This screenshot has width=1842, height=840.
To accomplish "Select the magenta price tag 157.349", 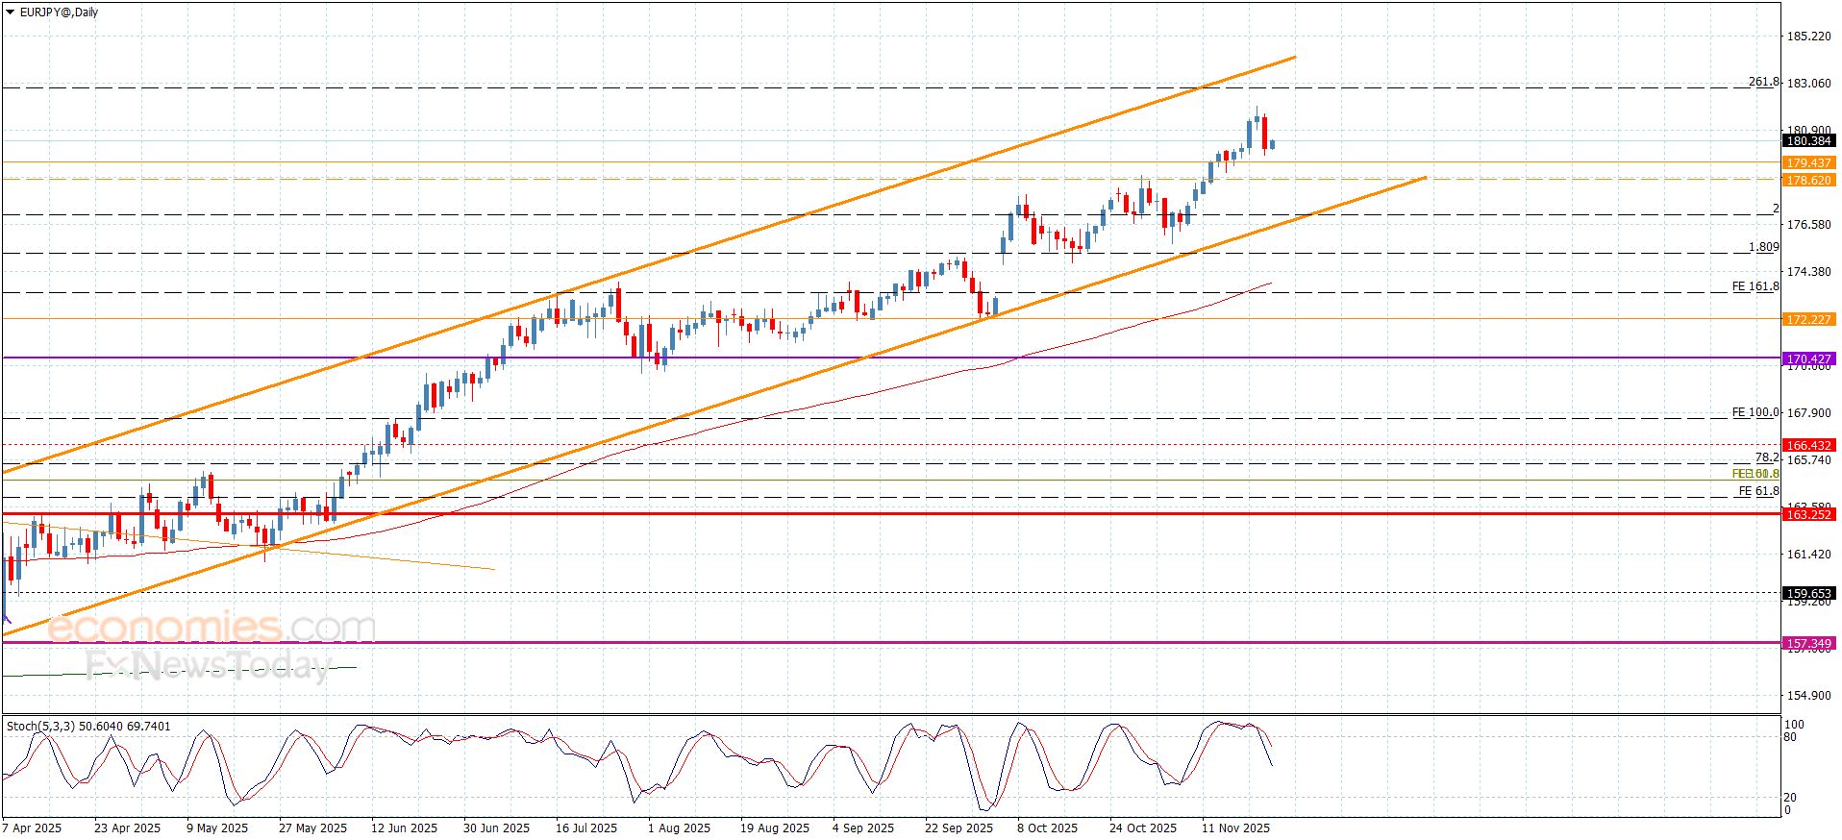I will (1808, 644).
